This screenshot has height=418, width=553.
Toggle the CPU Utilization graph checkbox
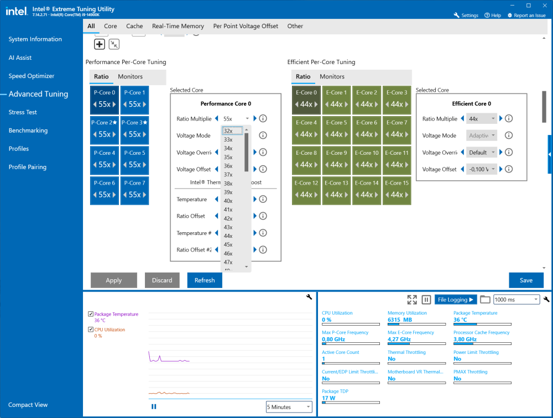[91, 330]
